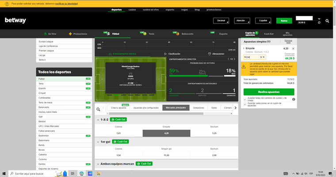This screenshot has height=177, width=336.
Task: Open the Clasificación stats tab
Action: coord(172,54)
